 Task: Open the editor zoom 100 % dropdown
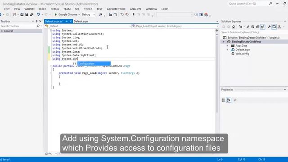tap(56, 154)
